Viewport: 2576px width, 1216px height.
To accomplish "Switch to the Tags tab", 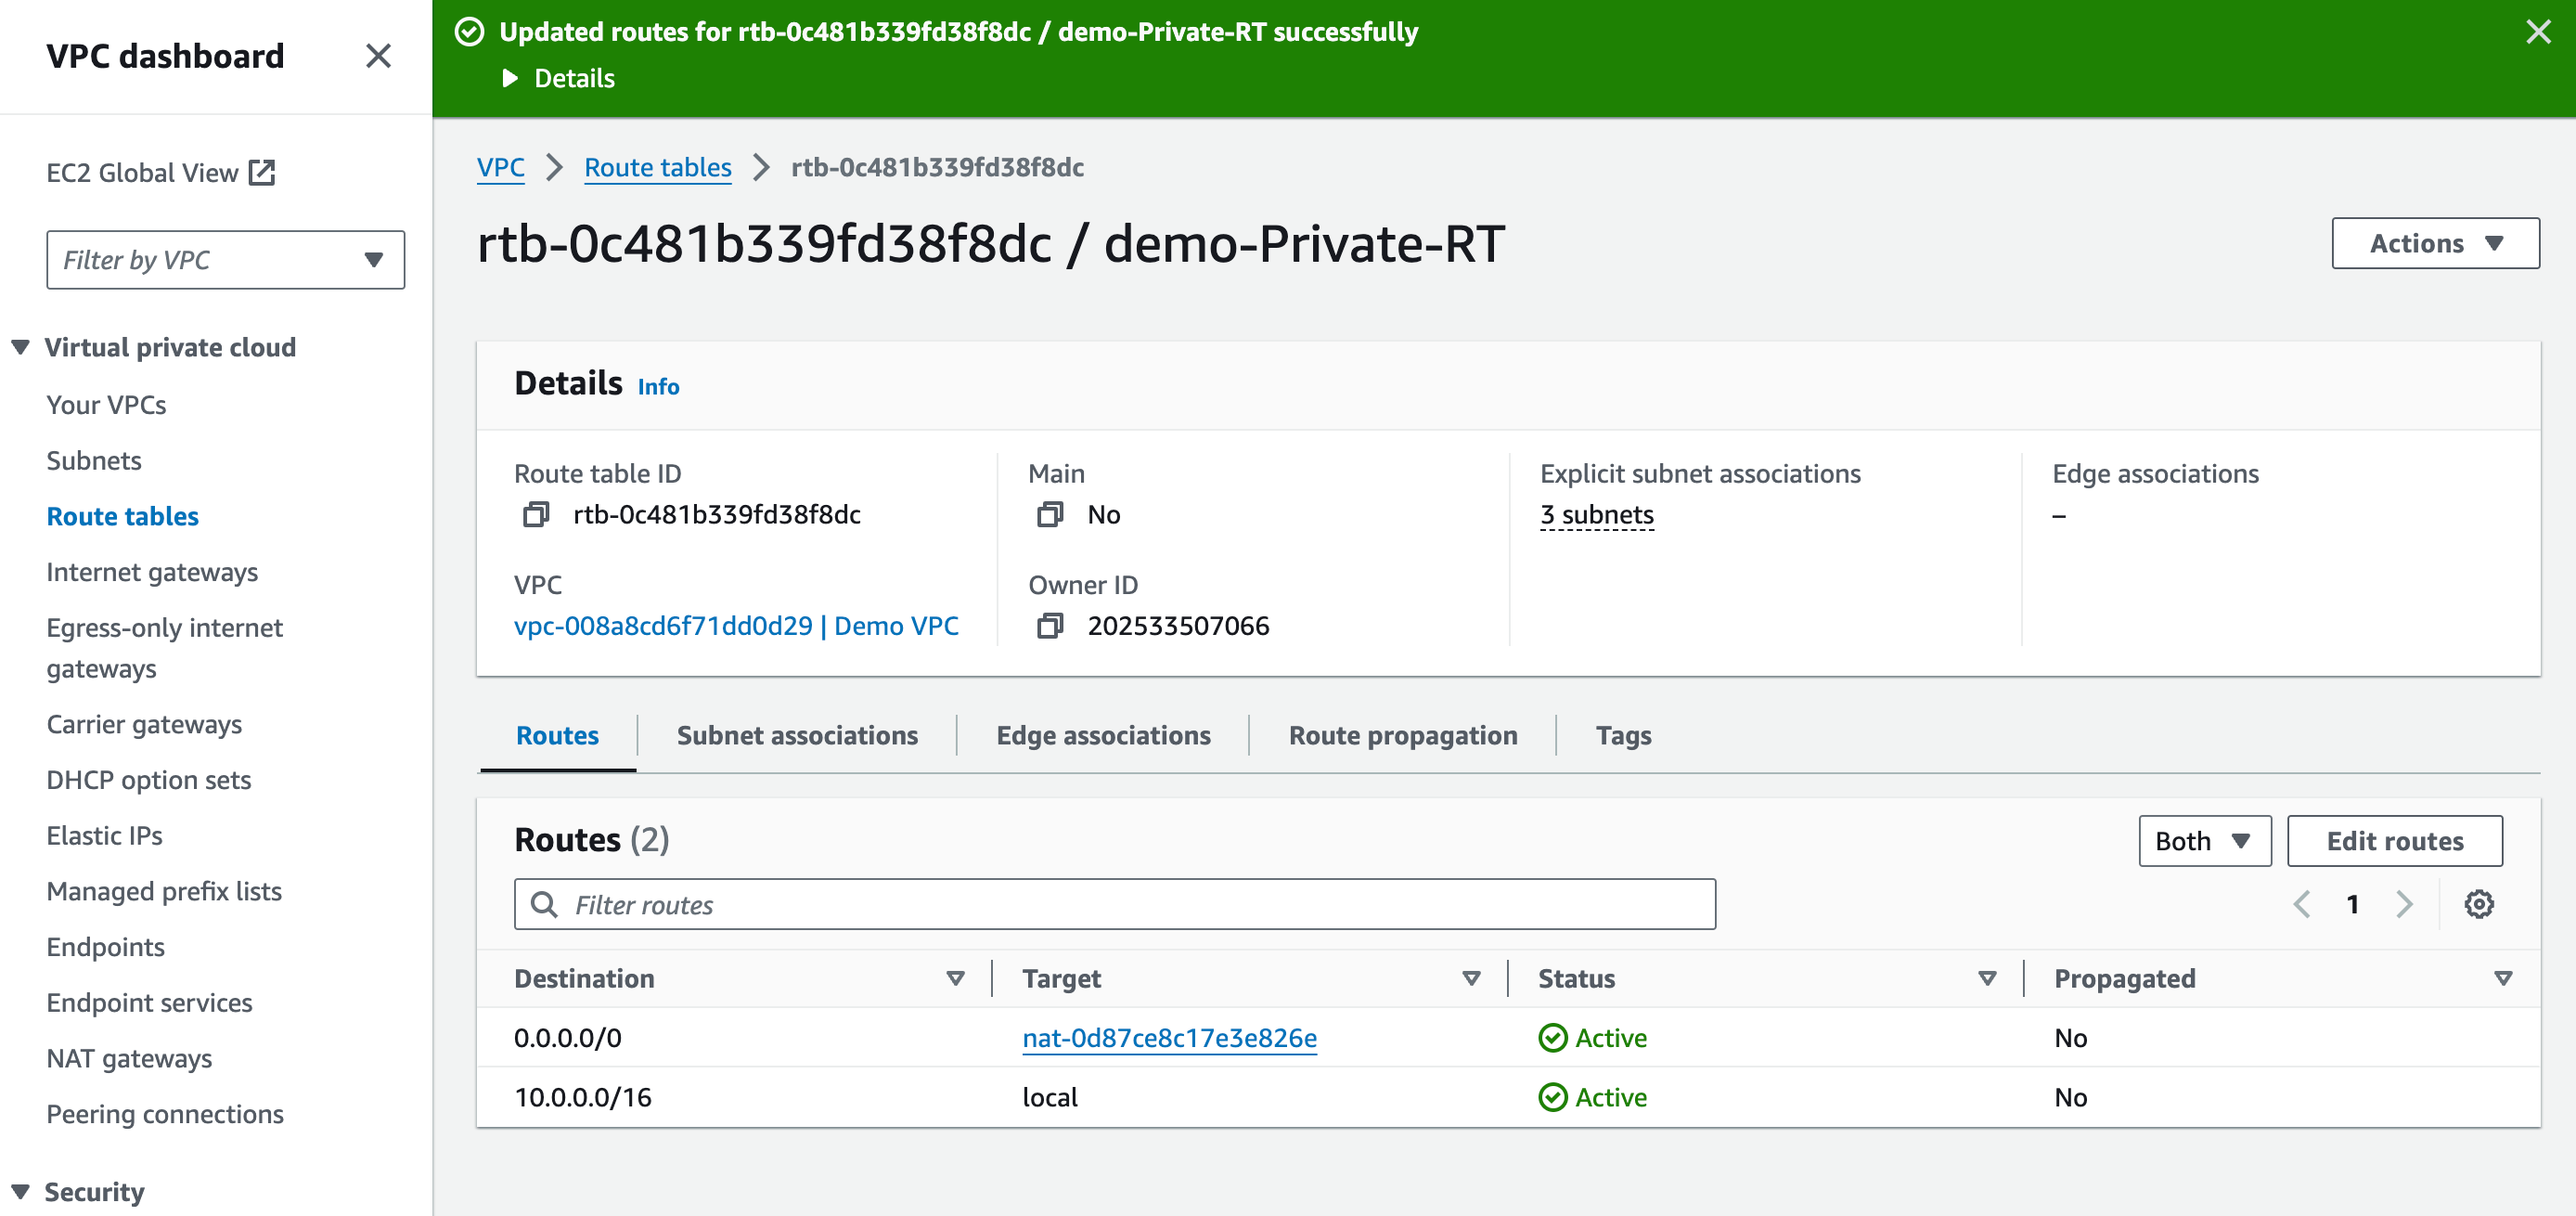I will click(1623, 736).
